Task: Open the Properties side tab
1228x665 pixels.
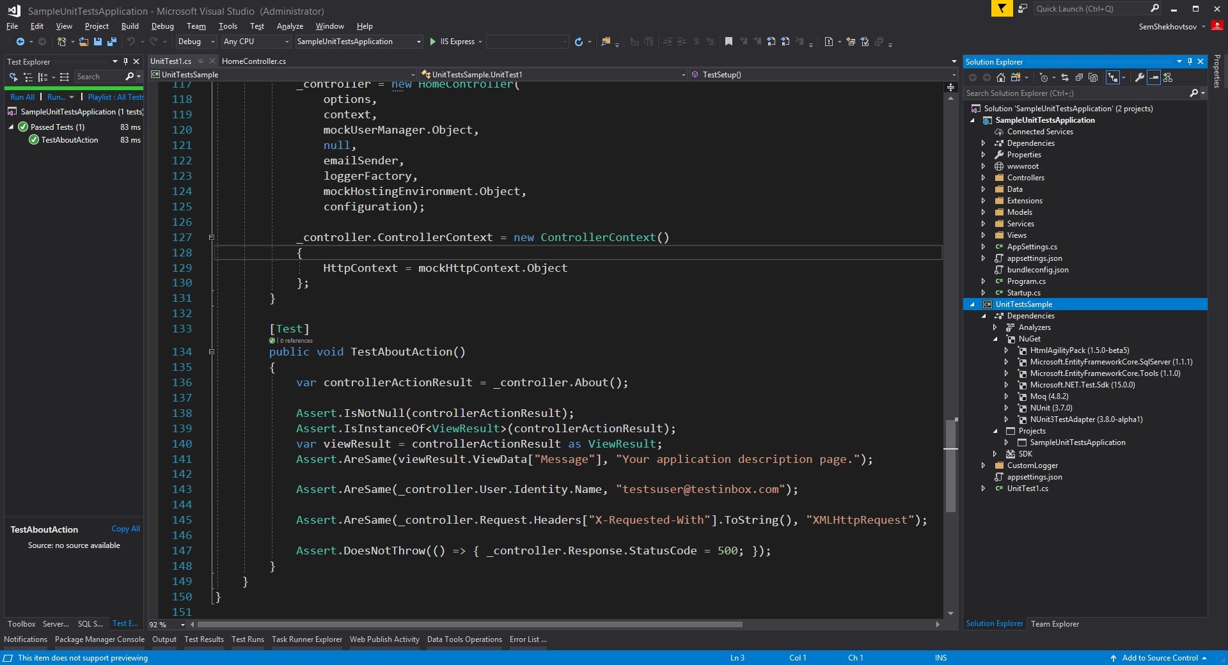Action: pyautogui.click(x=1217, y=72)
